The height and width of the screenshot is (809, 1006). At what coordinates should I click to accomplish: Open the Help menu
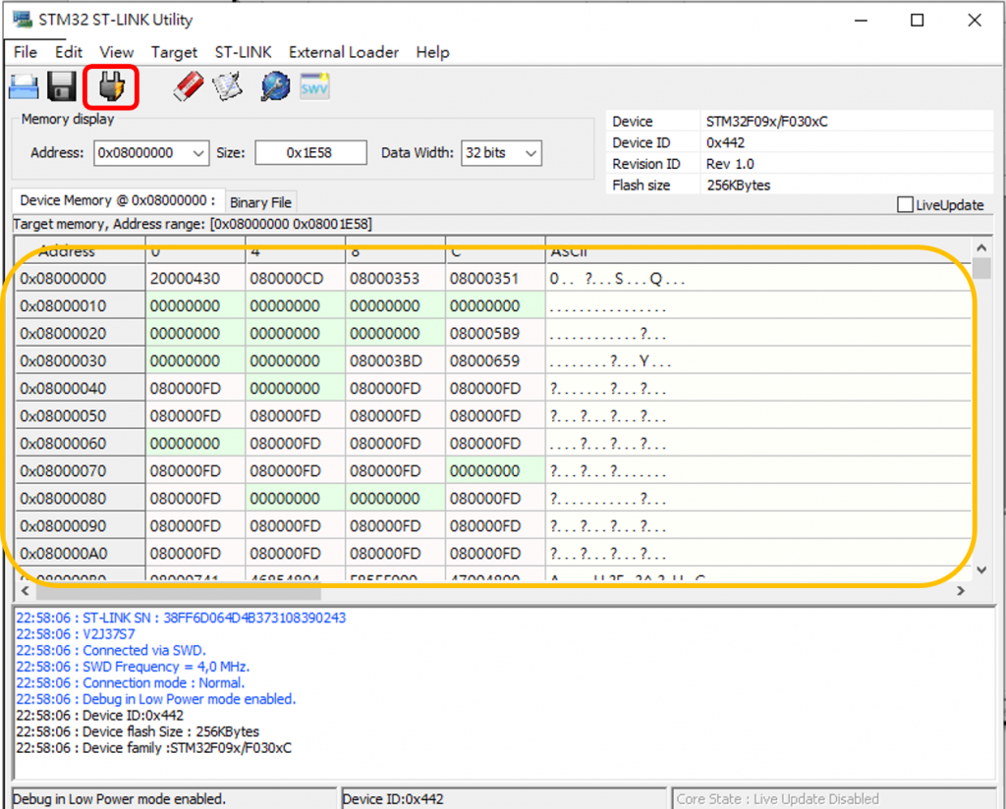(x=432, y=52)
